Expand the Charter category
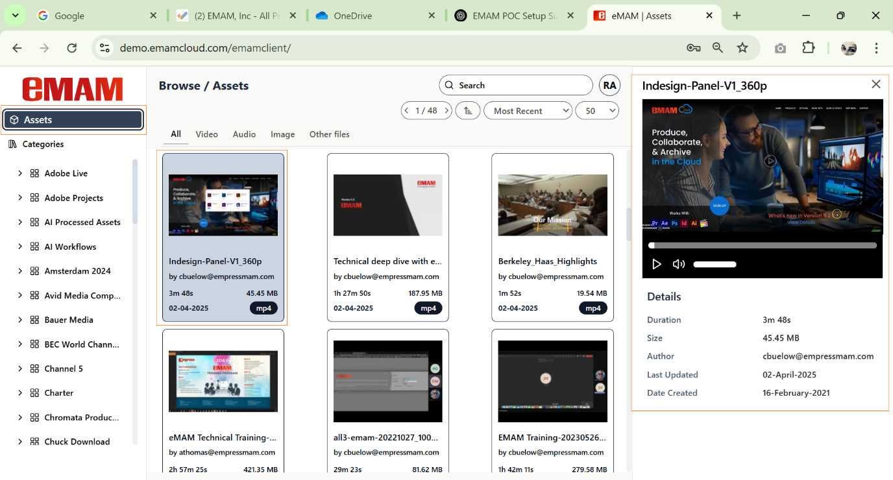This screenshot has height=480, width=893. 20,393
